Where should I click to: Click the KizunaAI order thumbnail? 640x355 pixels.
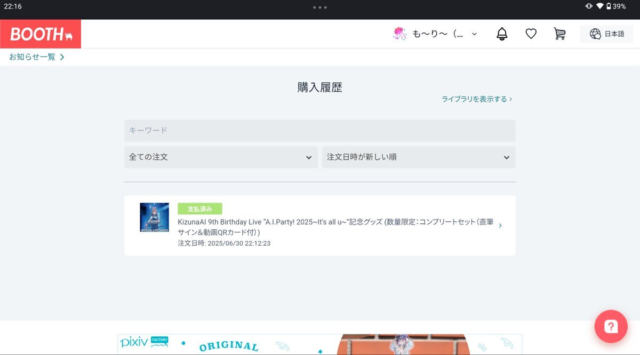154,217
